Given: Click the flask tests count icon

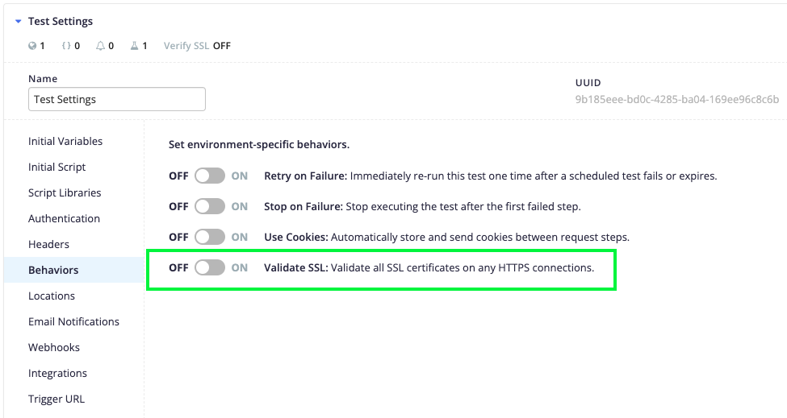Looking at the screenshot, I should 134,46.
